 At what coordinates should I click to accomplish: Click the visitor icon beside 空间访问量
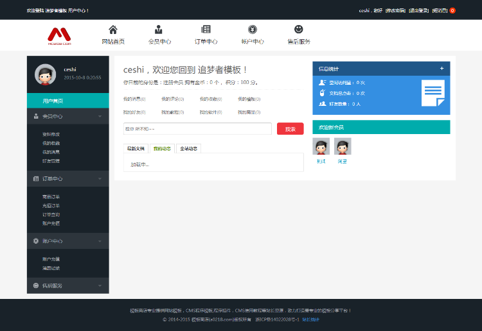coord(322,82)
